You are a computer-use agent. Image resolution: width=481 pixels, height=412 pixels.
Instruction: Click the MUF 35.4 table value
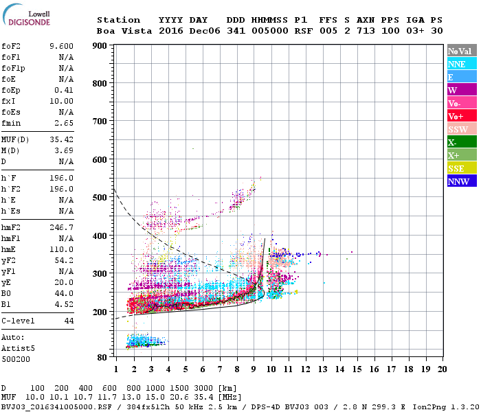tap(203, 398)
